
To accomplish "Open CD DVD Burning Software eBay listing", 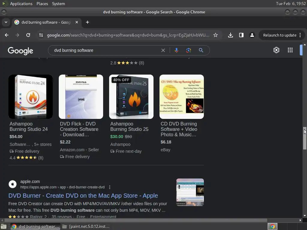I will [179, 129].
